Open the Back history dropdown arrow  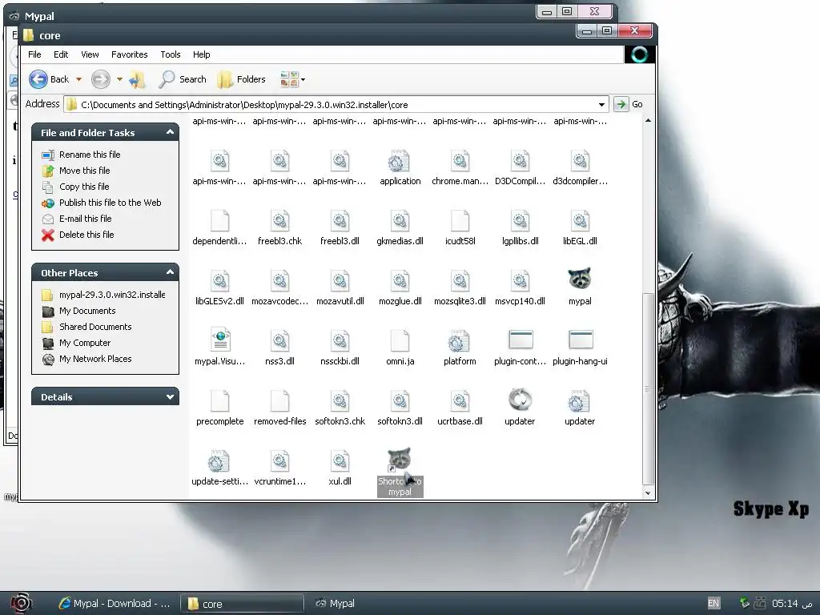pyautogui.click(x=79, y=79)
